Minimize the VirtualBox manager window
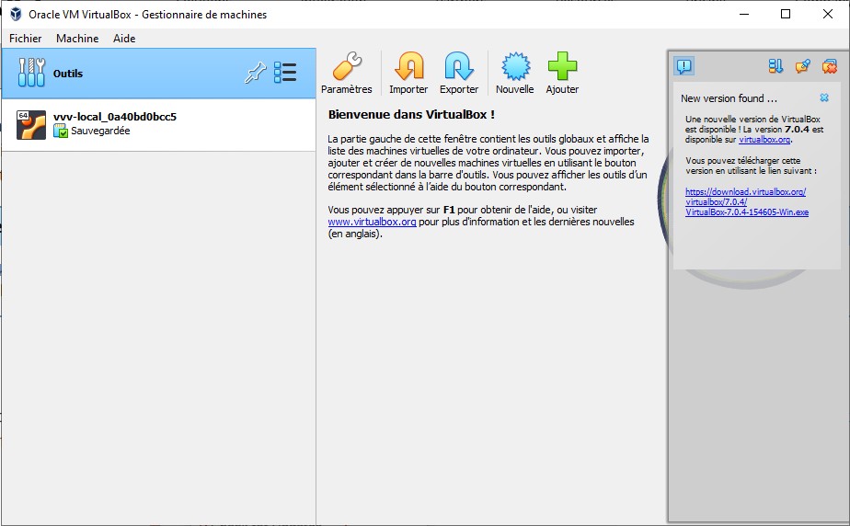Image resolution: width=850 pixels, height=526 pixels. (x=744, y=14)
